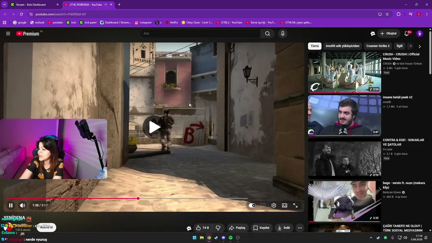Screen dimensions: 432x243
Task: Open the Oluştur create menu
Action: pyautogui.click(x=388, y=33)
